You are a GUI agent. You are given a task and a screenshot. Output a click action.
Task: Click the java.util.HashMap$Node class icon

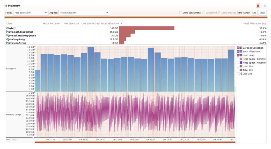coord(7,35)
